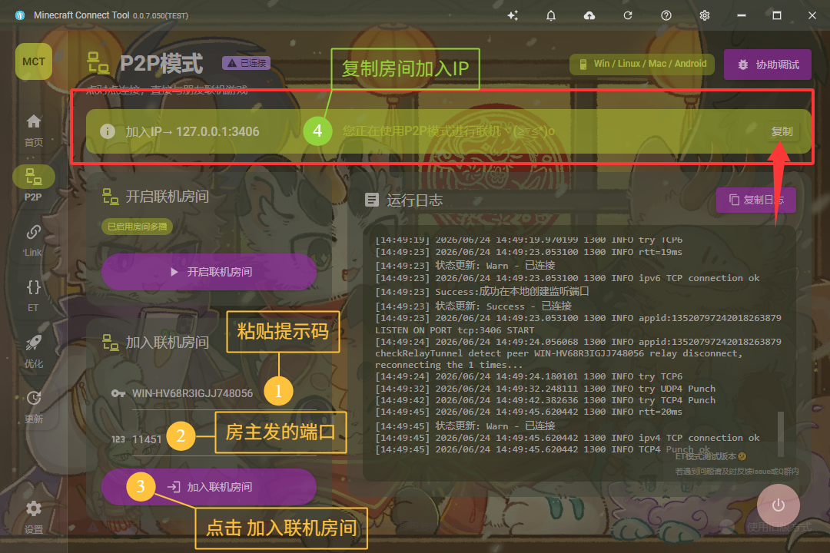Click the 运行日志 log list icon
Image resolution: width=830 pixels, height=553 pixels.
coord(372,200)
